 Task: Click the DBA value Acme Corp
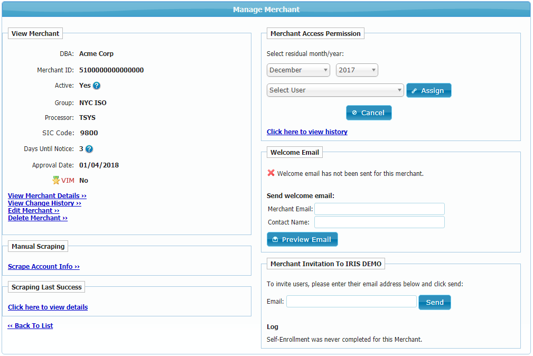(97, 54)
